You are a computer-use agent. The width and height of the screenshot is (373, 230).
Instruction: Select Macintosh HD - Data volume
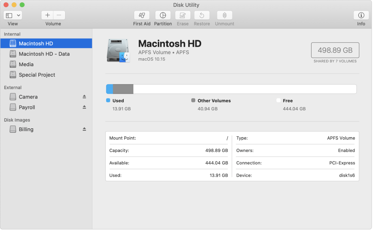(44, 54)
